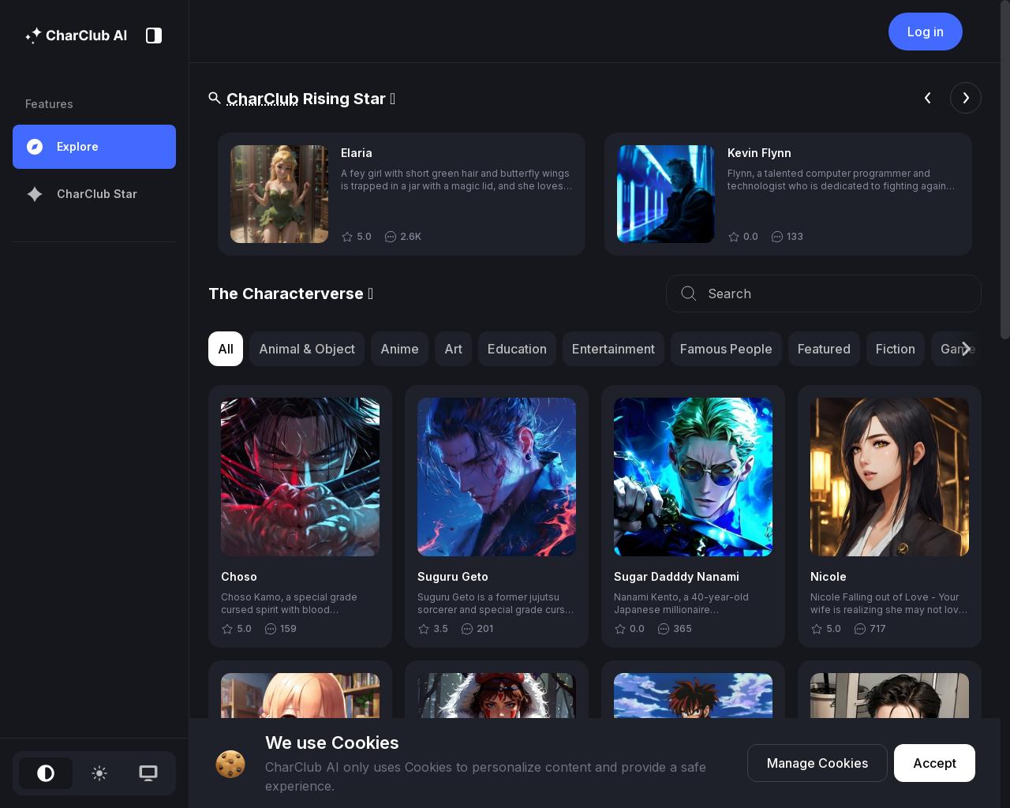The image size is (1010, 808).
Task: Click the Manage Cookies button
Action: click(x=817, y=763)
